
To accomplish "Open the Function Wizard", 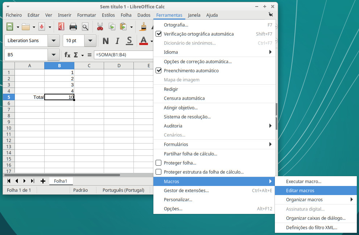I will pyautogui.click(x=67, y=55).
